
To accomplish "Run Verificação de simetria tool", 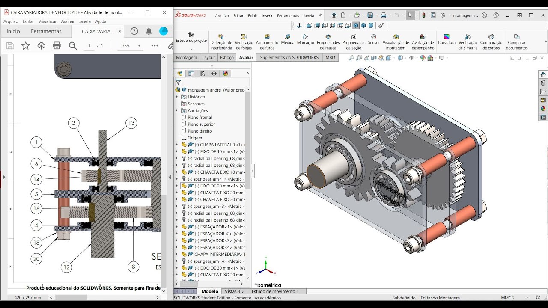I will (468, 42).
